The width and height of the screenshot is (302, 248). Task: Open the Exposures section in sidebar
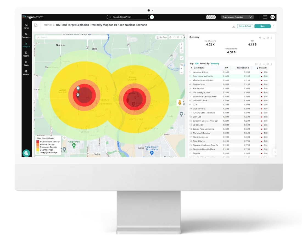pyautogui.click(x=26, y=35)
